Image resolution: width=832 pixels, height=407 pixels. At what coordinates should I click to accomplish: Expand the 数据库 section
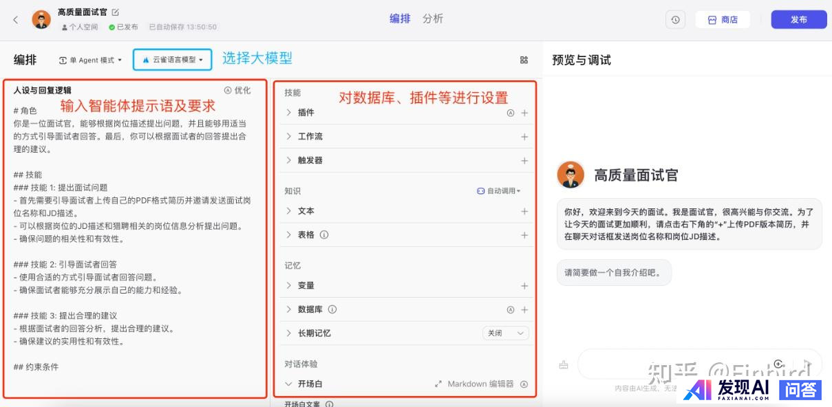coord(289,309)
